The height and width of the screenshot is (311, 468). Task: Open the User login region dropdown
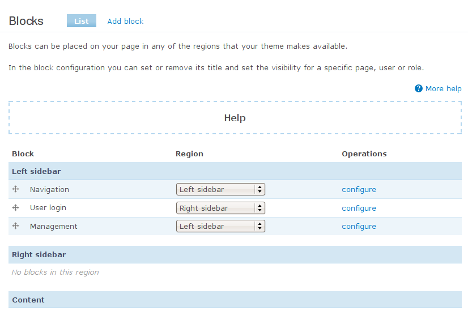click(220, 208)
